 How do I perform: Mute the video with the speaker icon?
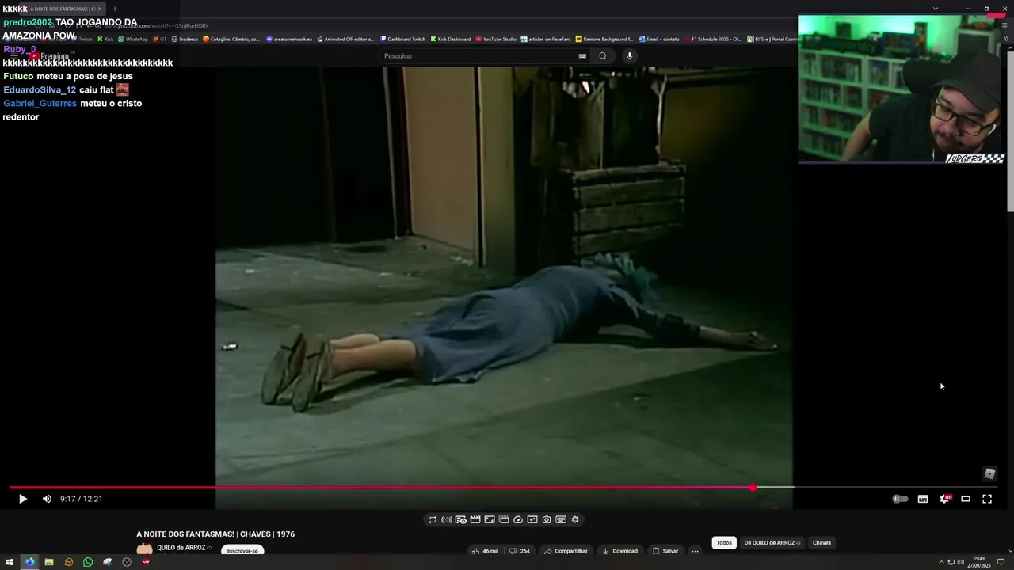tap(47, 499)
